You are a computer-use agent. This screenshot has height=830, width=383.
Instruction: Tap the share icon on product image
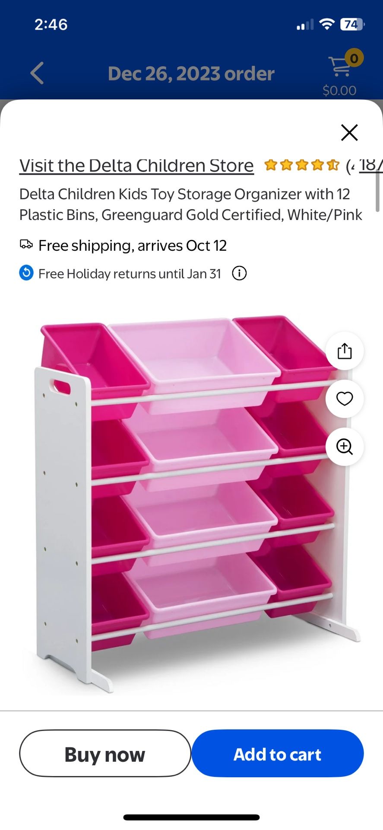[x=345, y=351]
